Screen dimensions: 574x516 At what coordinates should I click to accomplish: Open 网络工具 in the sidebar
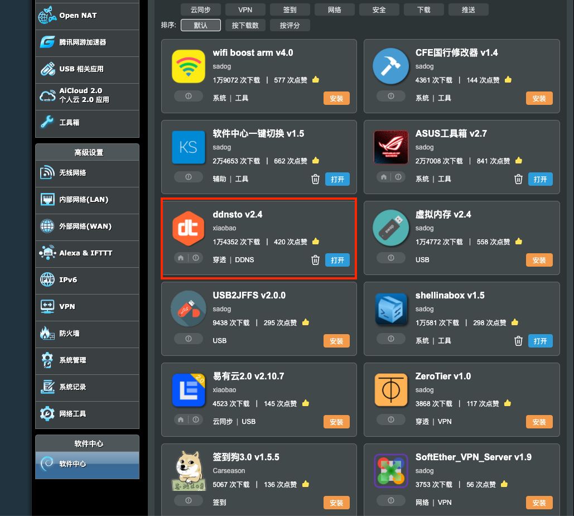coord(87,414)
